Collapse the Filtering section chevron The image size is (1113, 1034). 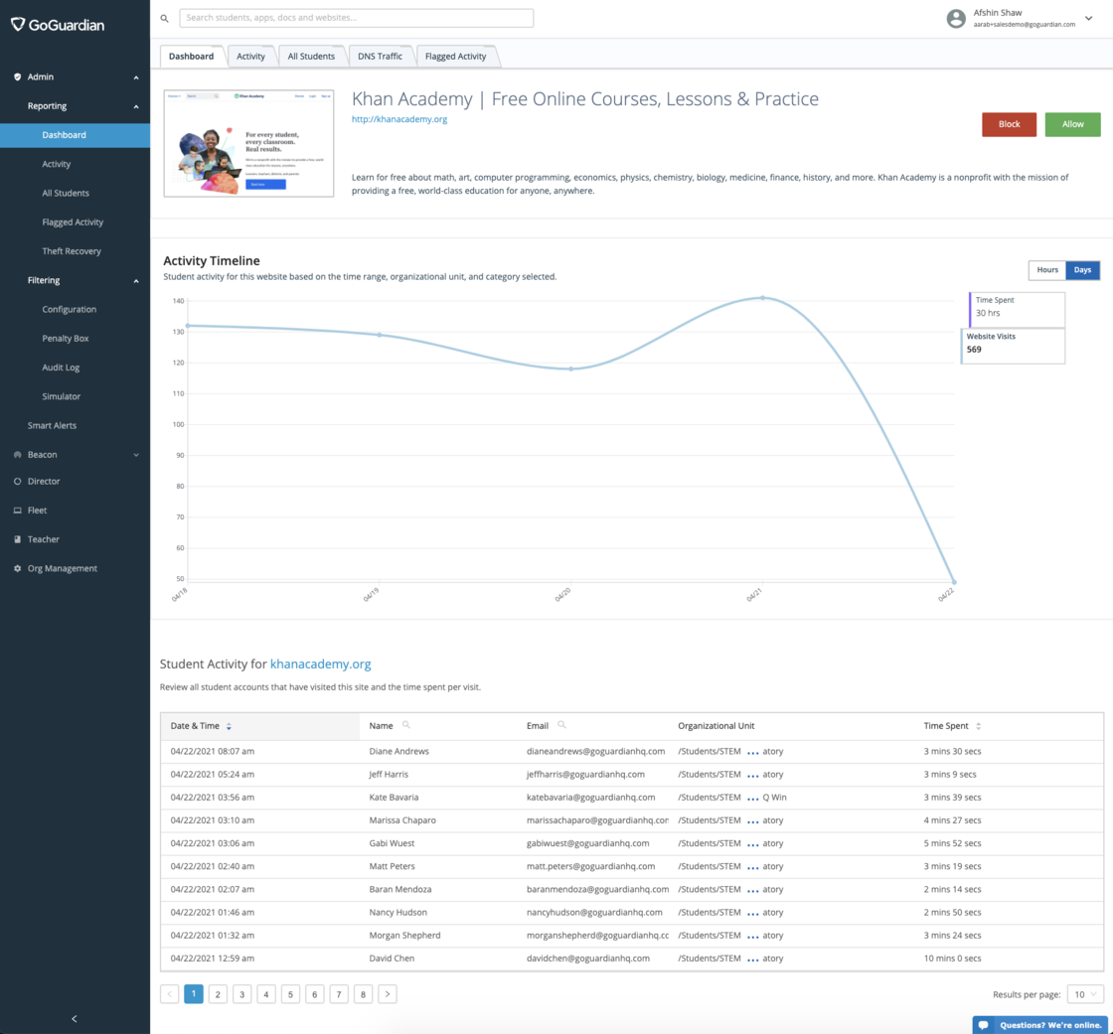(x=136, y=281)
